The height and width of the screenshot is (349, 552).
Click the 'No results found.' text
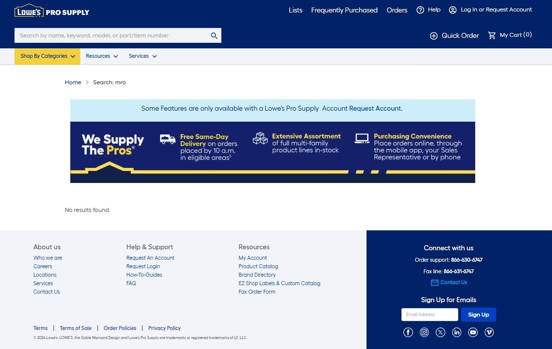coord(87,210)
